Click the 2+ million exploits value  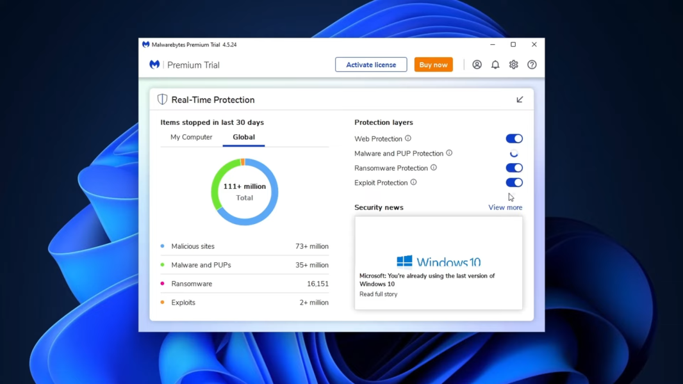click(314, 302)
